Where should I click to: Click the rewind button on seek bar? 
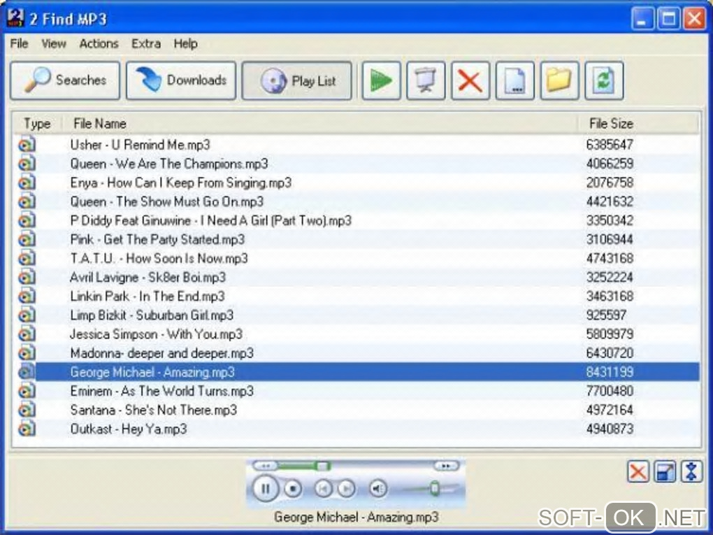pyautogui.click(x=266, y=466)
